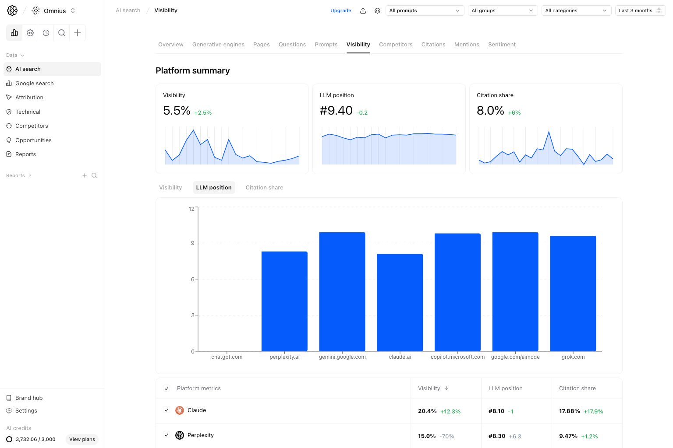The width and height of the screenshot is (673, 448).
Task: Click the export share icon in header
Action: click(363, 10)
